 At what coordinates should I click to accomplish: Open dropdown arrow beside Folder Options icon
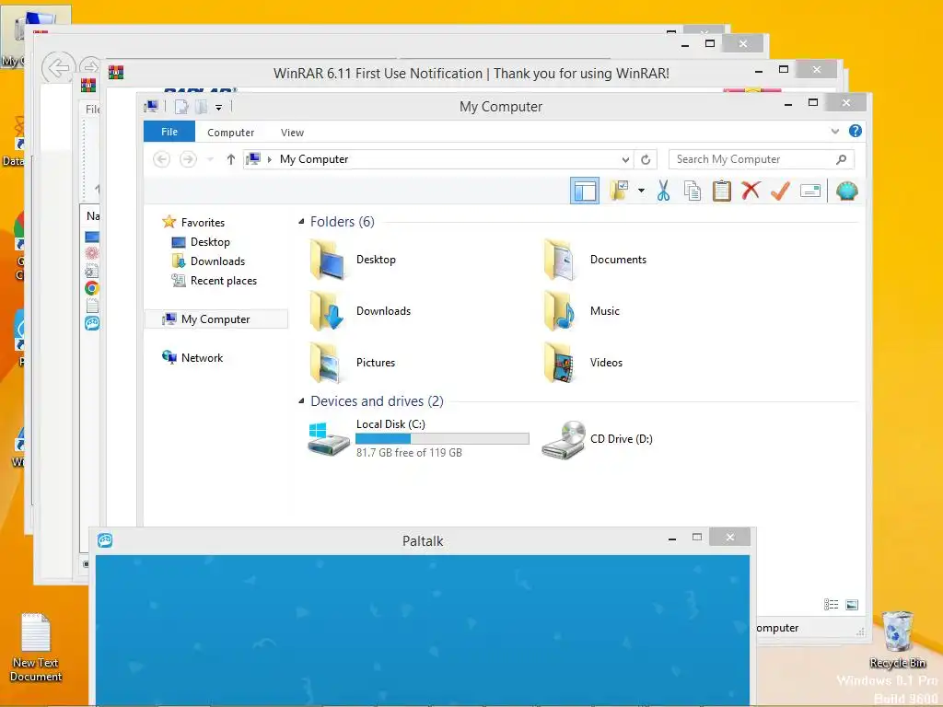[641, 191]
